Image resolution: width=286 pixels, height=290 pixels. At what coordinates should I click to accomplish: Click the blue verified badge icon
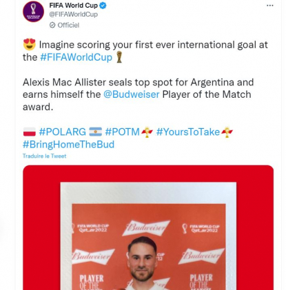(x=103, y=6)
